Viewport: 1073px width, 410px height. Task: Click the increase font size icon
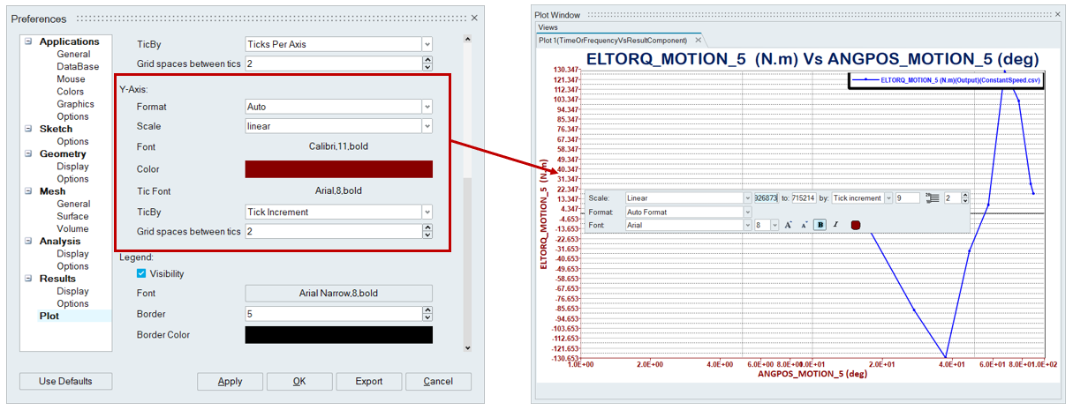point(789,225)
